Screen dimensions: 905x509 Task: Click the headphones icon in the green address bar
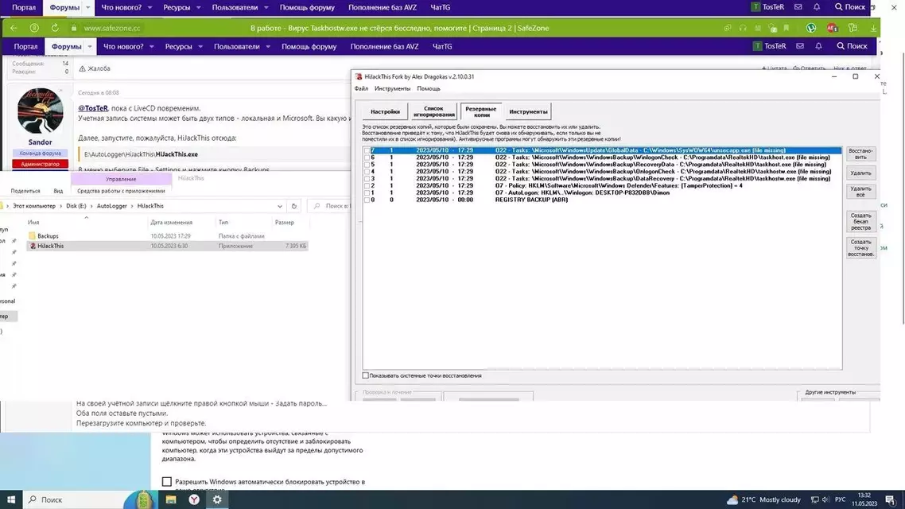[742, 28]
